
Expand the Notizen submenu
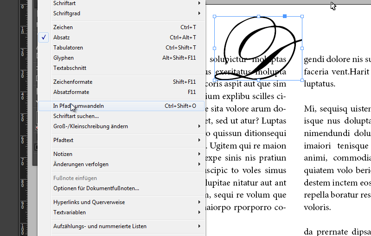(x=122, y=154)
